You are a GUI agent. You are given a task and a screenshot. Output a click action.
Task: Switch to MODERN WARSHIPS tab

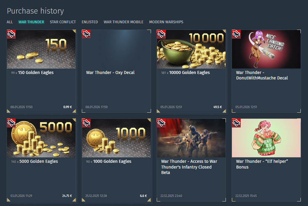(166, 22)
